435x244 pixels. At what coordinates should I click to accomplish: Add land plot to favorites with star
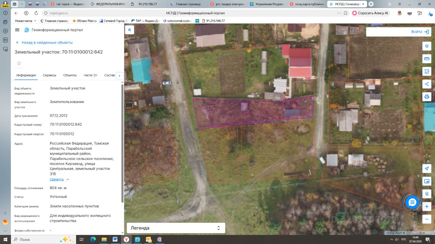coord(19,63)
